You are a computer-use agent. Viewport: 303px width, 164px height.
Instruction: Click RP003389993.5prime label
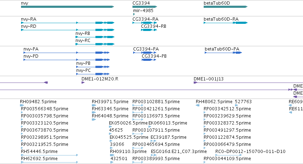[156, 159]
